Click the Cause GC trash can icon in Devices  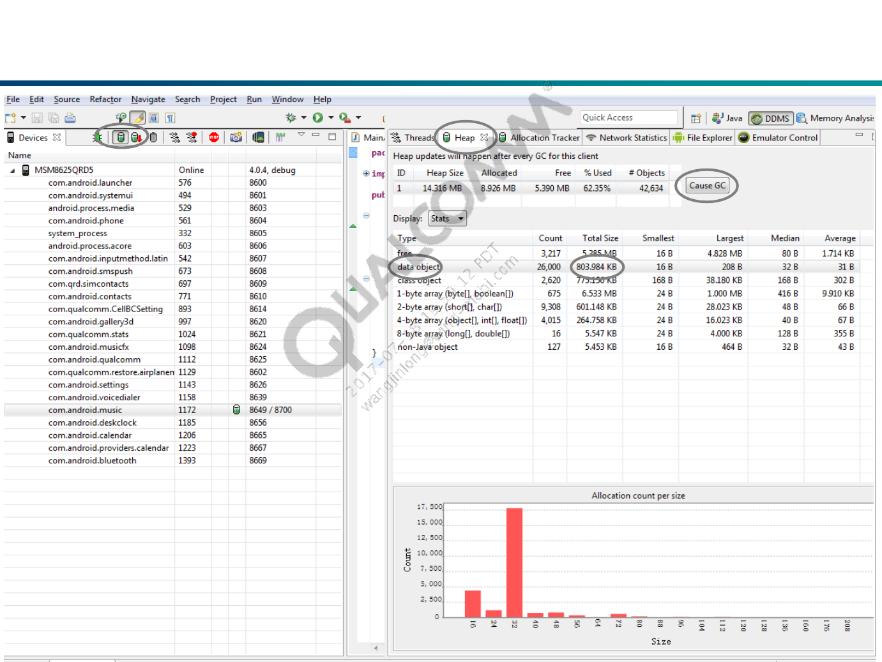153,137
